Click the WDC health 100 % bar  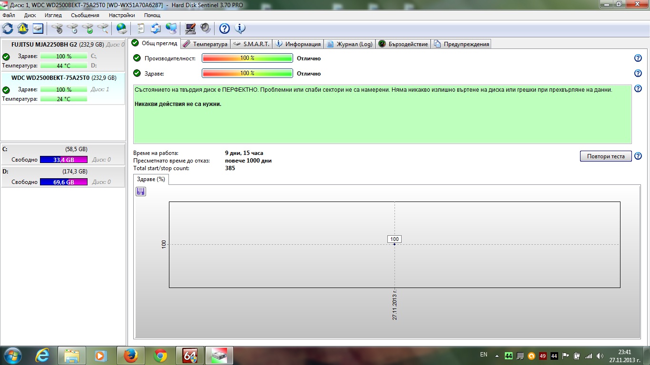64,89
